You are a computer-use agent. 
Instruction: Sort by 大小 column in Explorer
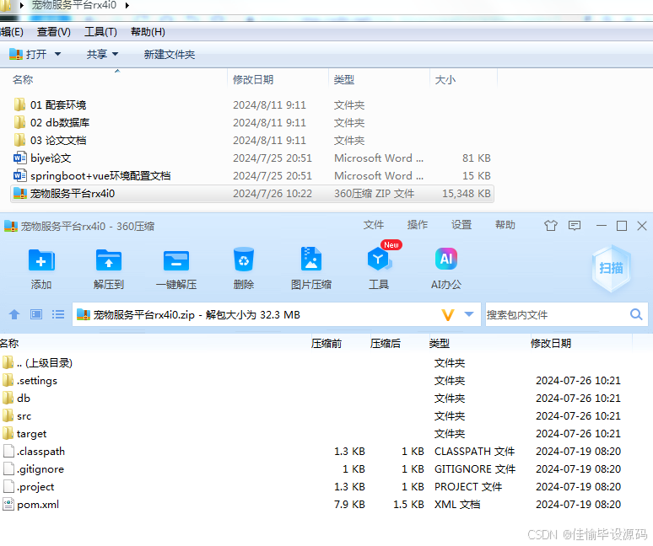pyautogui.click(x=445, y=79)
